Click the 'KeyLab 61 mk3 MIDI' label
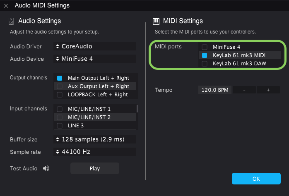The image size is (289, 196). pos(239,55)
